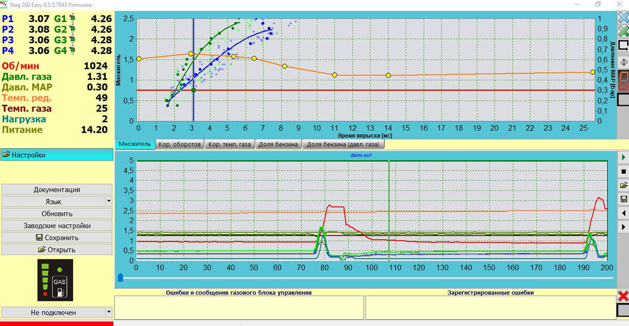Click the Открыть button
This screenshot has width=629, height=326.
pos(57,249)
